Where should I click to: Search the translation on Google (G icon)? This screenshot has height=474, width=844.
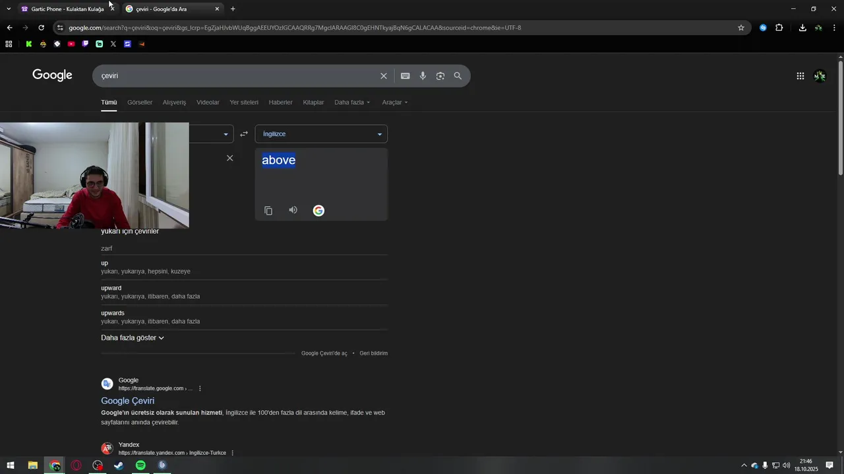318,211
